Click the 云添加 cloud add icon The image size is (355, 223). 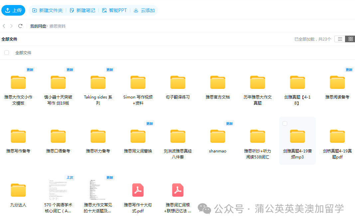point(136,10)
